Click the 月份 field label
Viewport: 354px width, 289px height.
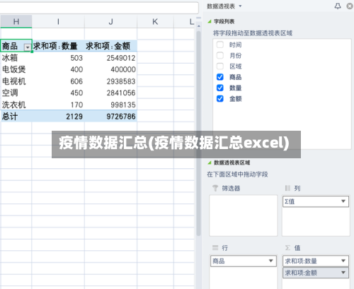pos(235,55)
